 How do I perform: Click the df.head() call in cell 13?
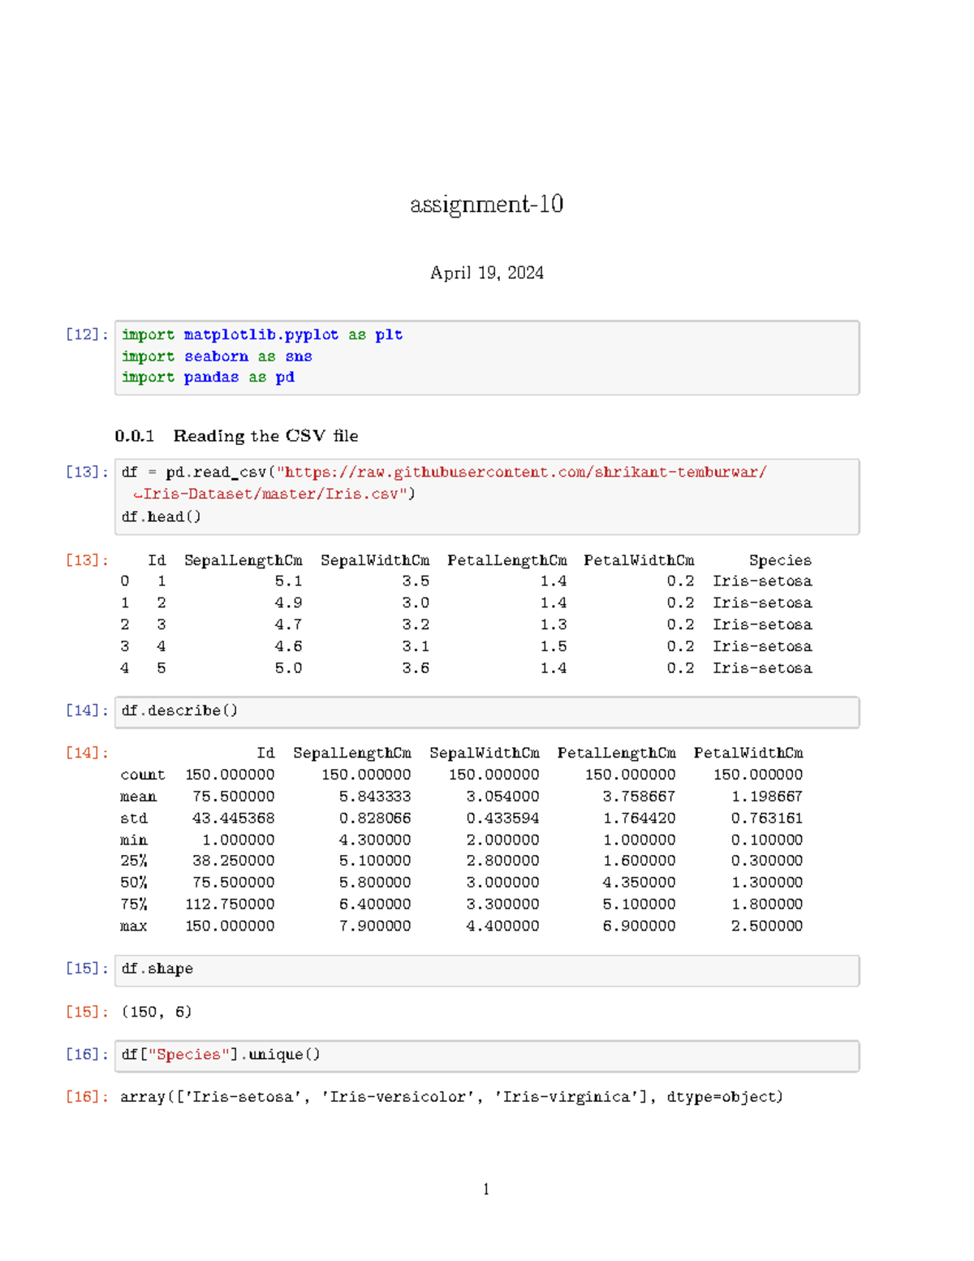(x=162, y=515)
